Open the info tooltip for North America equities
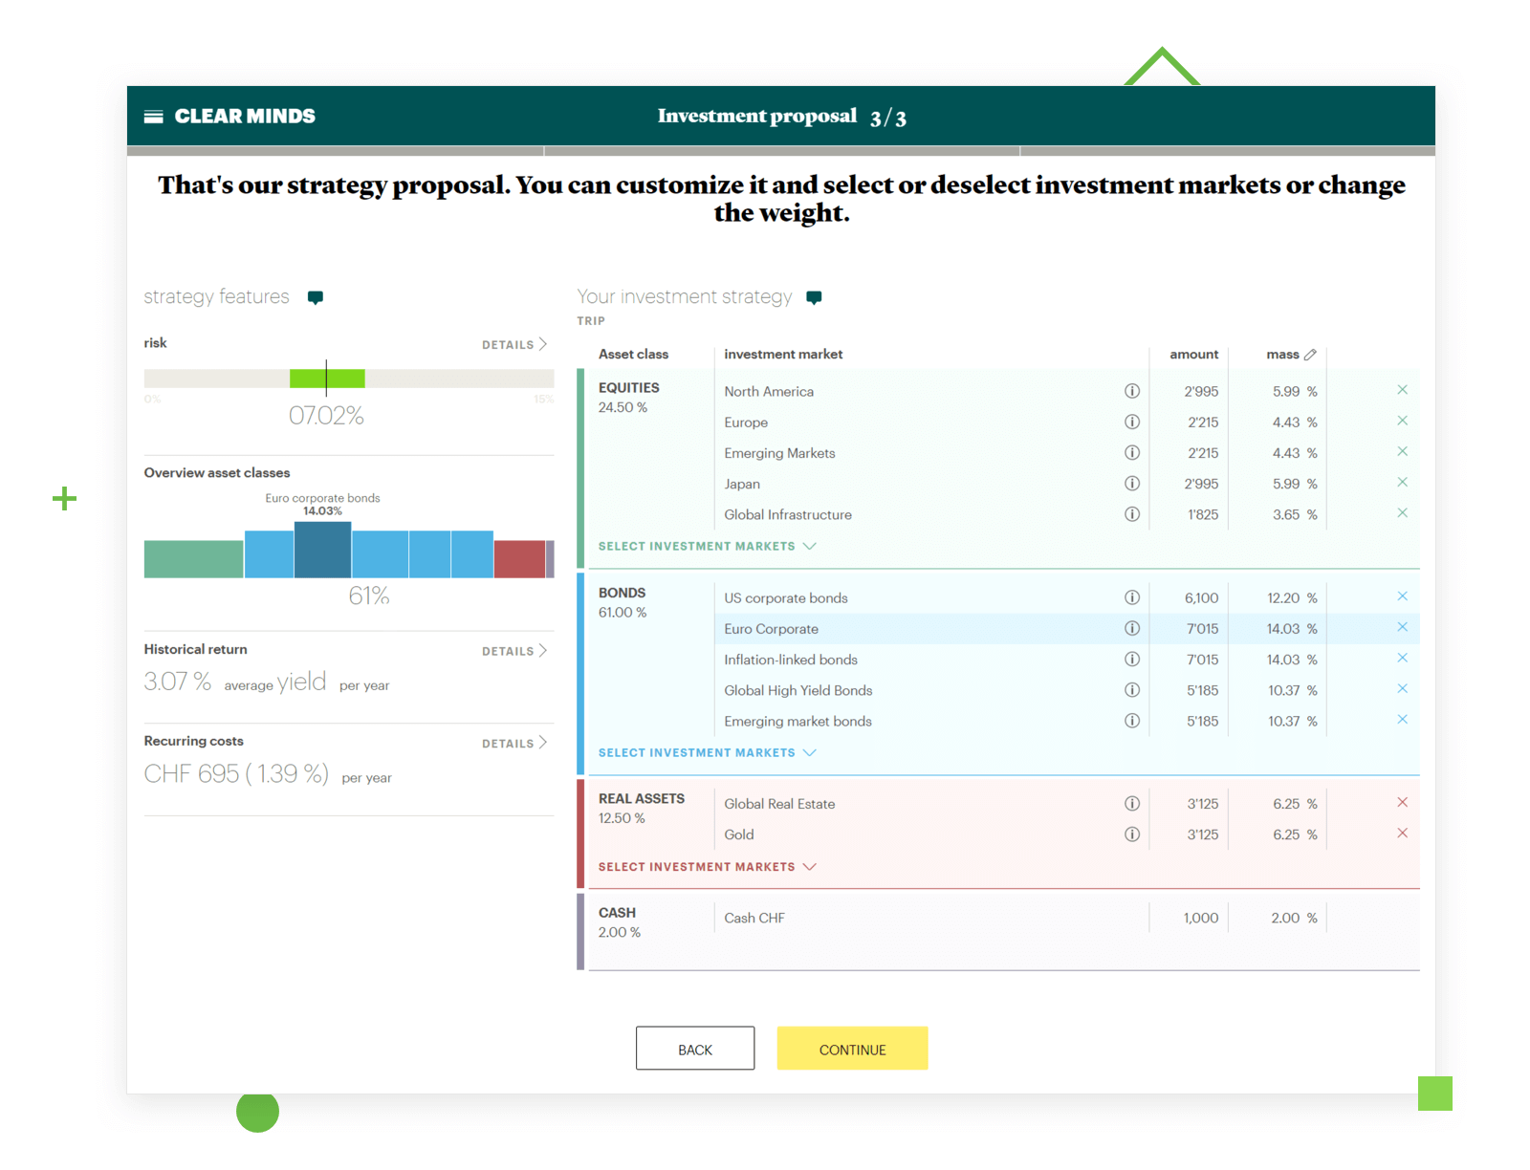The image size is (1530, 1170). click(1132, 391)
